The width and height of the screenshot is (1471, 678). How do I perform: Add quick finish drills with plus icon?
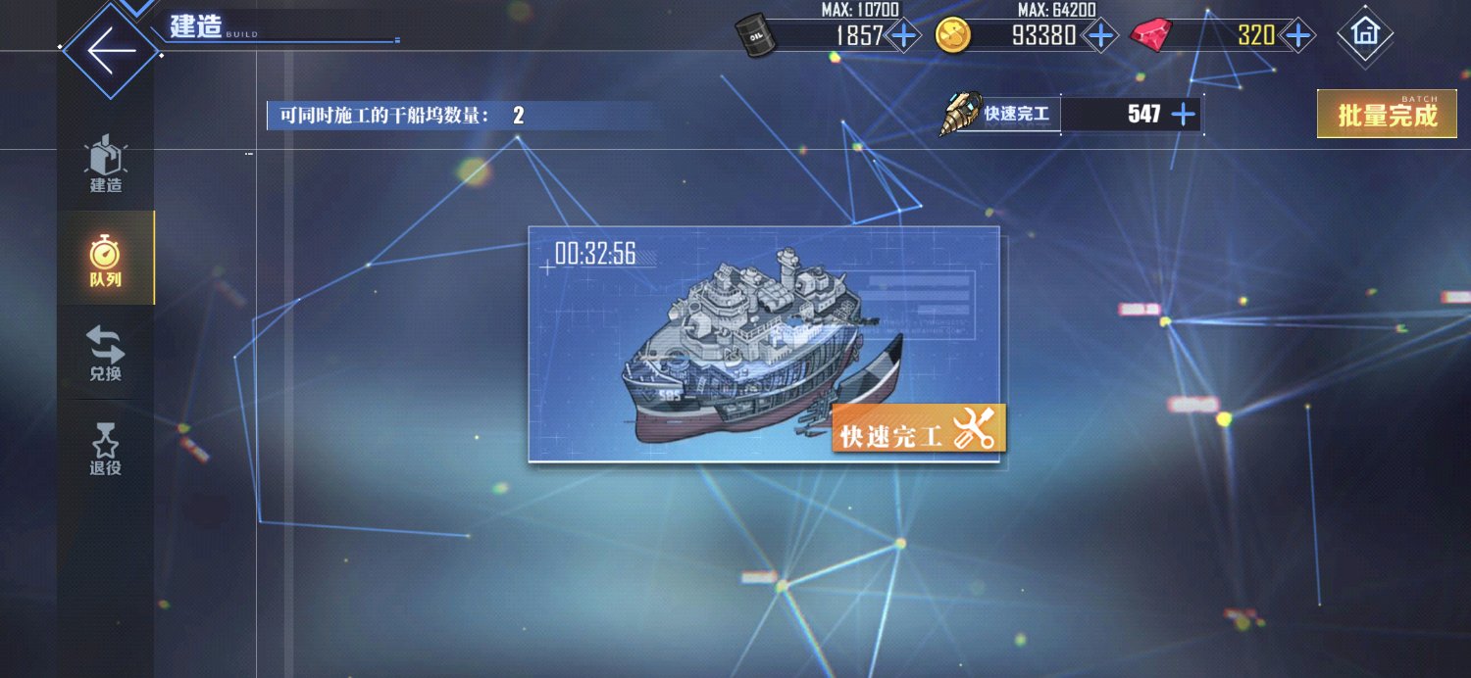(1184, 114)
